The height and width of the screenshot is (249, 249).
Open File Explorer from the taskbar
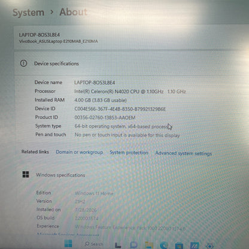pos(149,245)
